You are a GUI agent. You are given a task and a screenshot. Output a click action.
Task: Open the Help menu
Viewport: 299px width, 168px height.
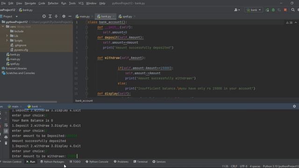(x=102, y=3)
